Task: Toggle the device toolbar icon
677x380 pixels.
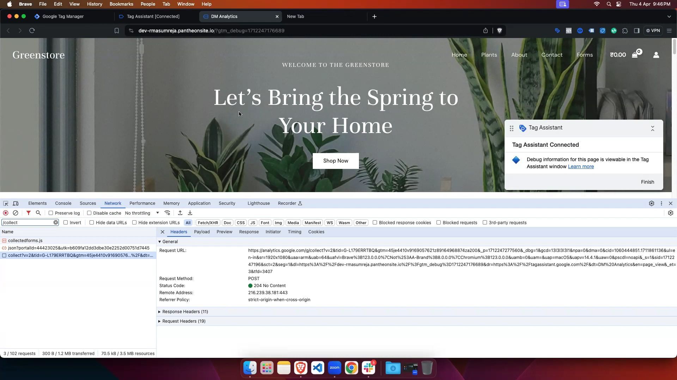Action: [16, 203]
